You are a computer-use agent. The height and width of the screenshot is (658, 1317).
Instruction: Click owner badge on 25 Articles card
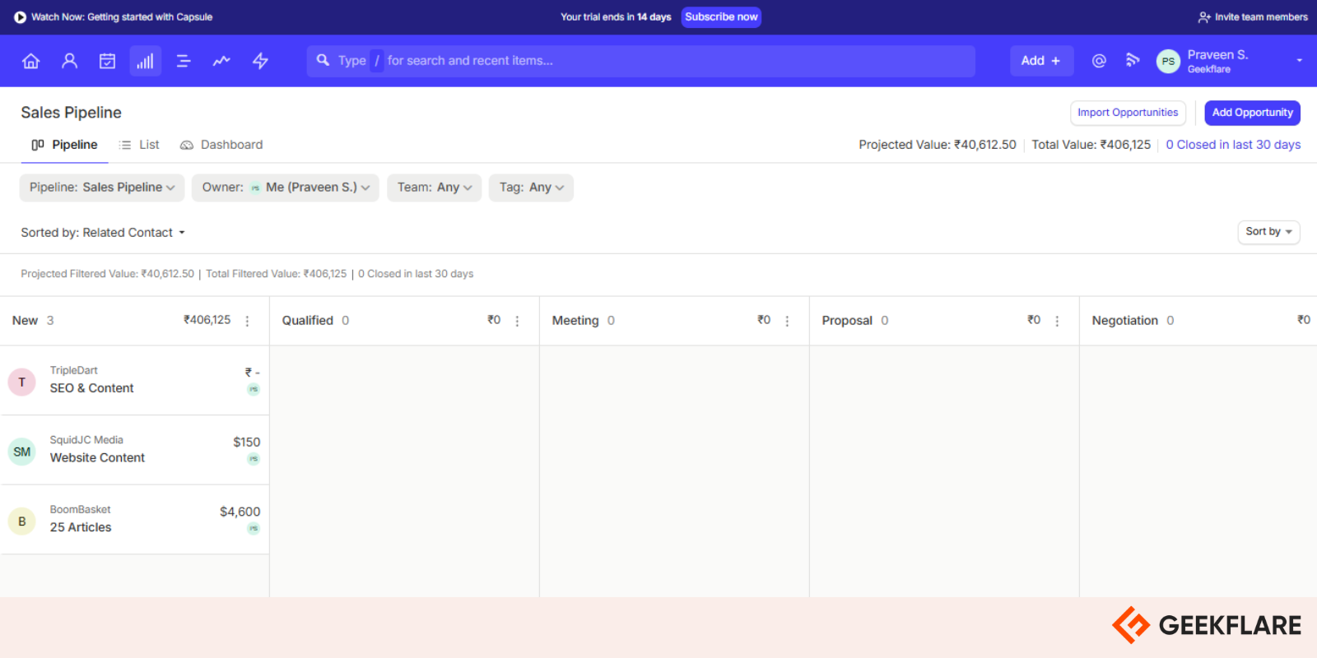pyautogui.click(x=254, y=528)
